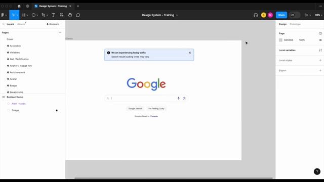Open the Alert / Notification page

coord(19,59)
